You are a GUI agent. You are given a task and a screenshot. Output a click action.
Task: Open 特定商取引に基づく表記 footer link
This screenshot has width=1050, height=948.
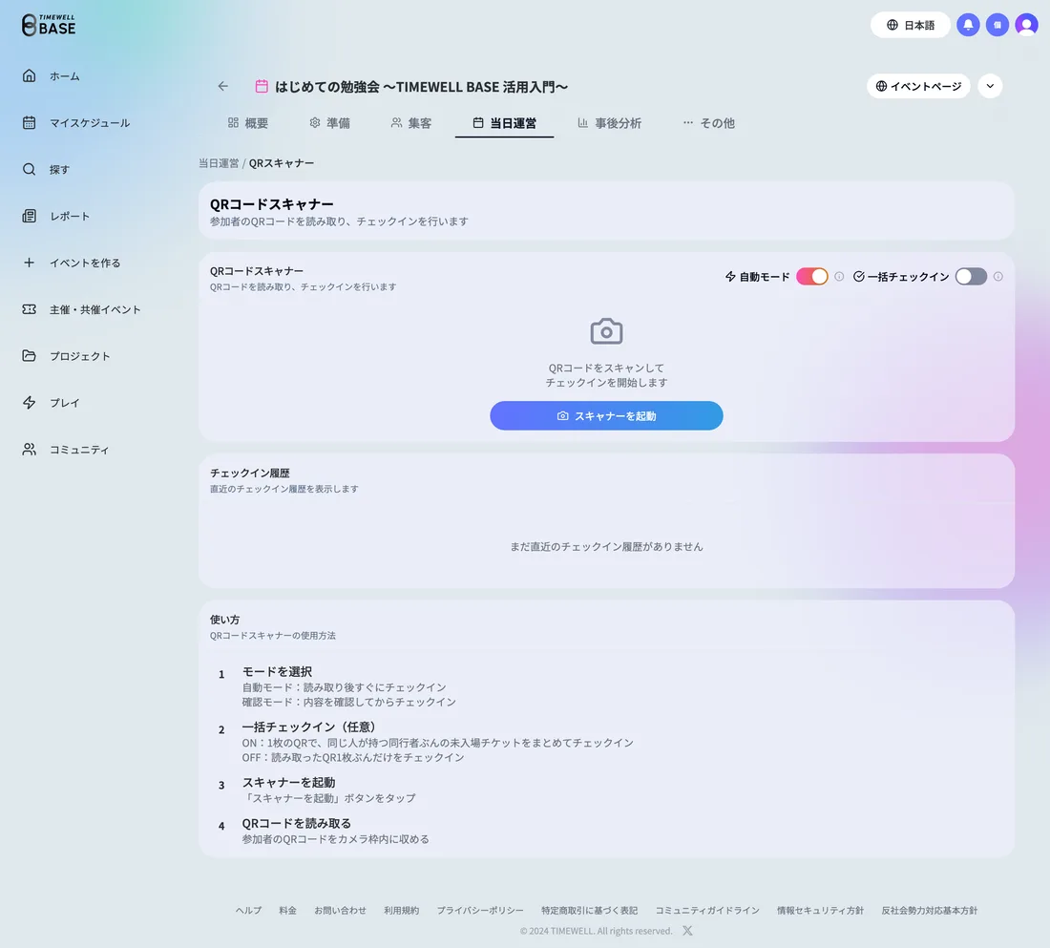click(589, 910)
